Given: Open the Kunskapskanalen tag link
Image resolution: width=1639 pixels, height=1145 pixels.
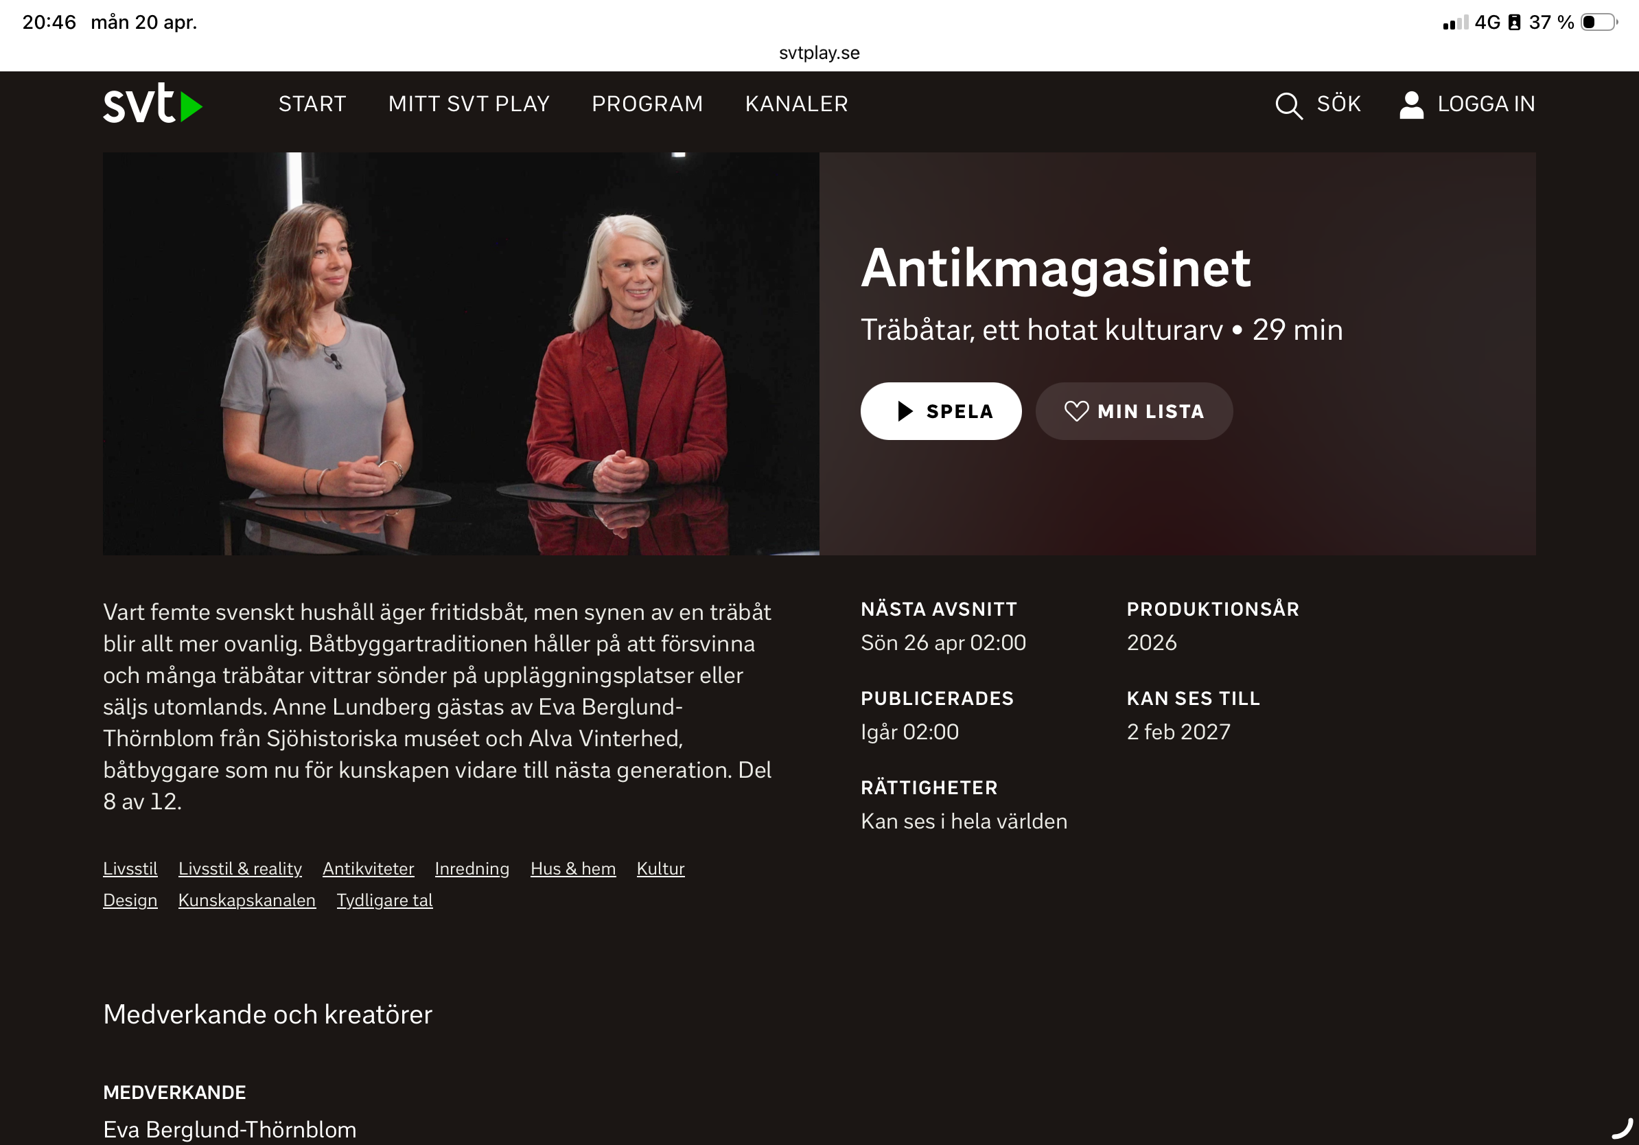Looking at the screenshot, I should click(x=247, y=900).
